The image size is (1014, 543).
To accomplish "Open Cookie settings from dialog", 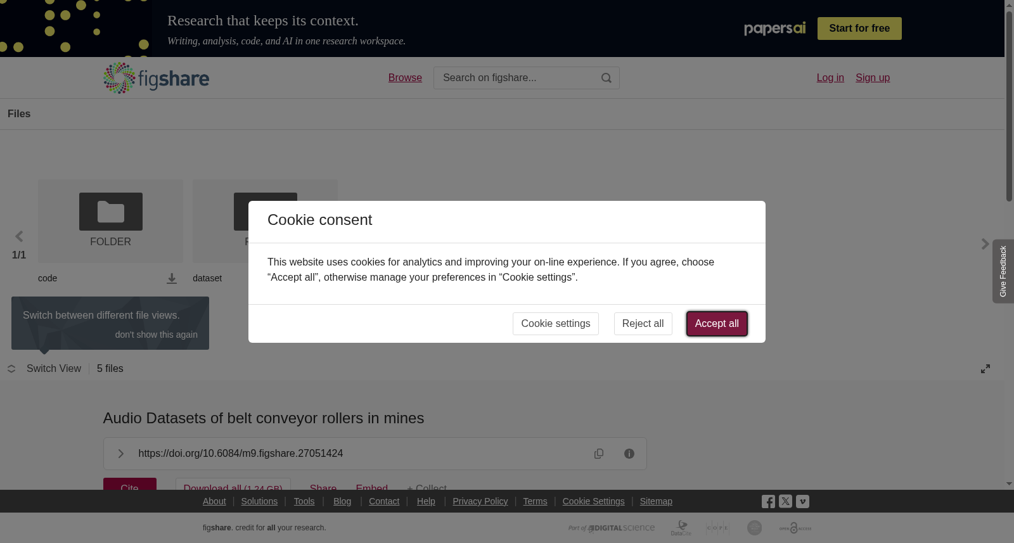I will (556, 324).
